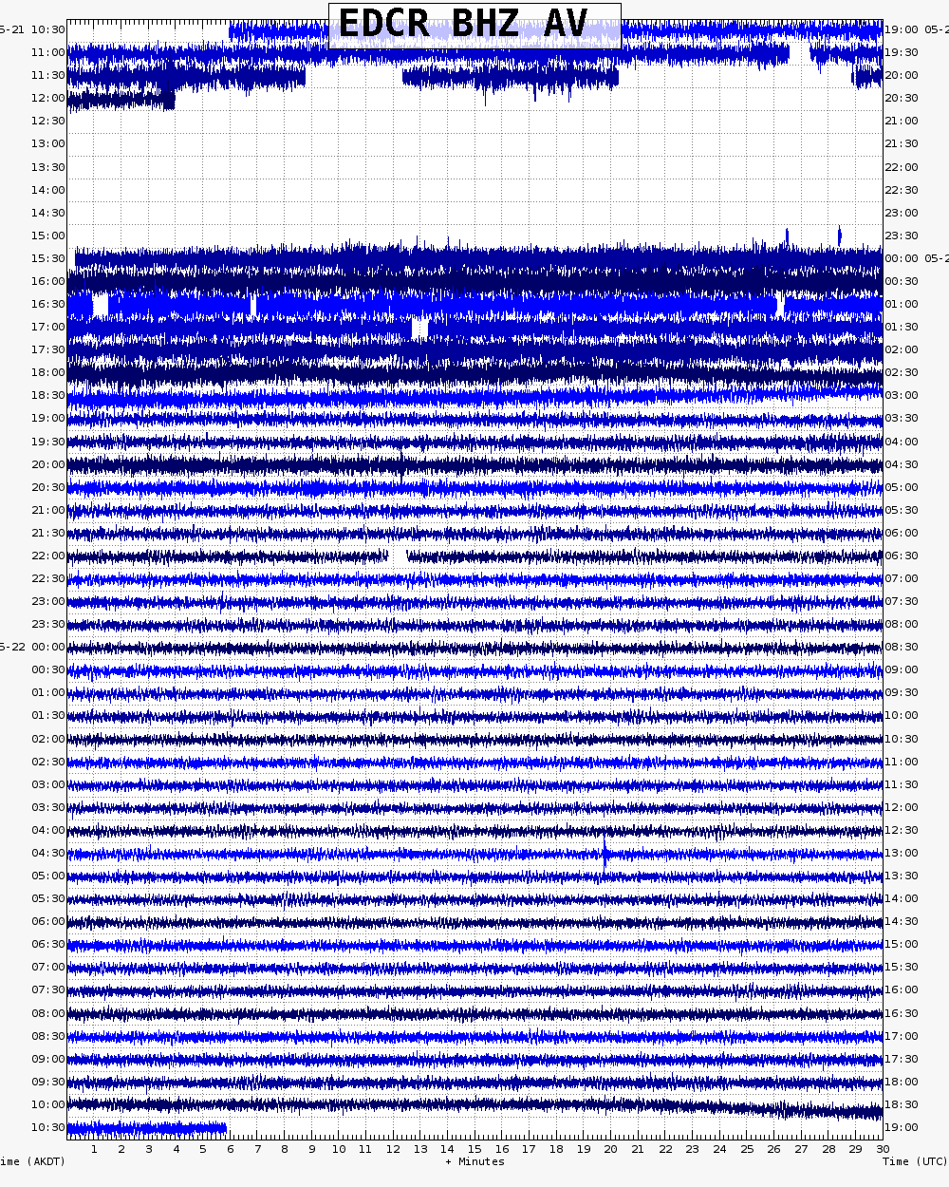Click the data gap in 22:00 trace
Screen dimensions: 949x1187
pyautogui.click(x=398, y=556)
